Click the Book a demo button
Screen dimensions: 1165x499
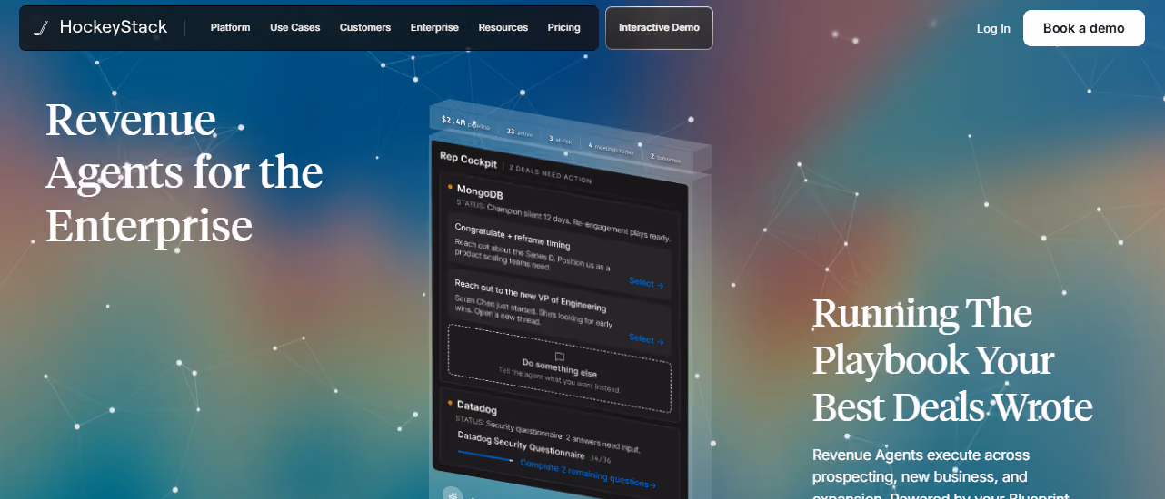[x=1083, y=28]
